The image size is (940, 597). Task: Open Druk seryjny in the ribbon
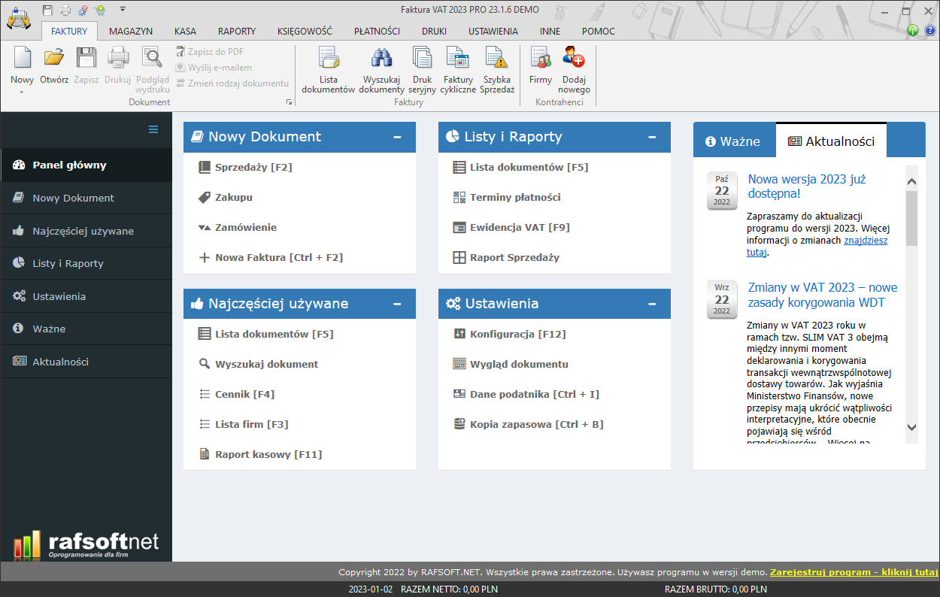pos(422,68)
